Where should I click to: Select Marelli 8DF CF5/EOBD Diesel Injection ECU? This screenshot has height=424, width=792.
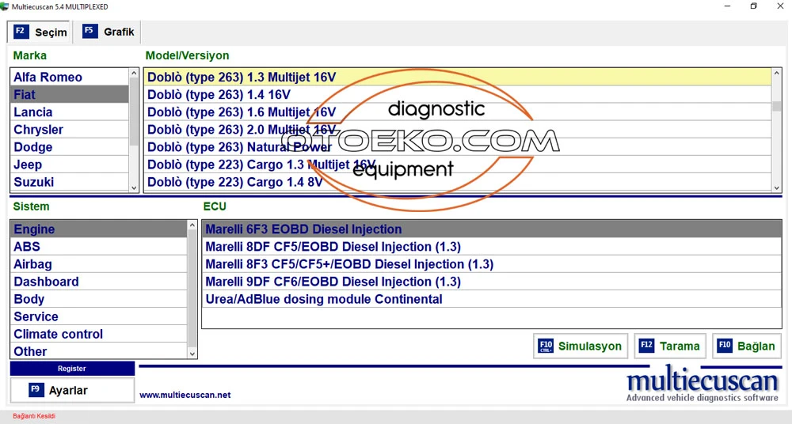click(492, 246)
